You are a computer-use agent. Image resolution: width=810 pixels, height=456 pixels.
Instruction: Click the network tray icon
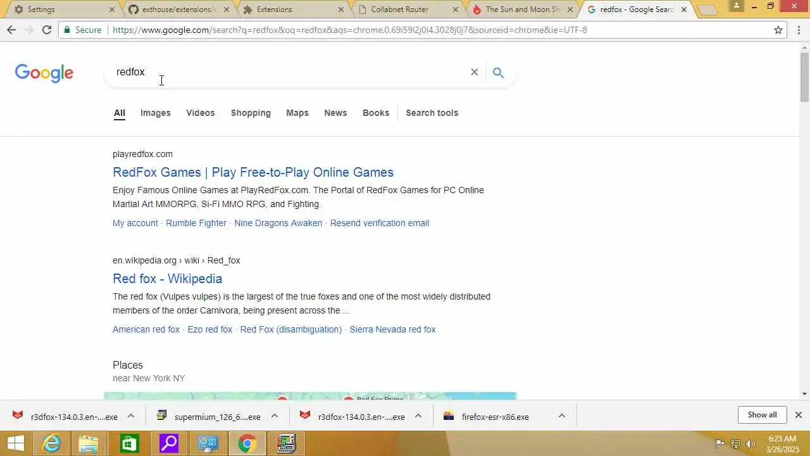click(735, 443)
